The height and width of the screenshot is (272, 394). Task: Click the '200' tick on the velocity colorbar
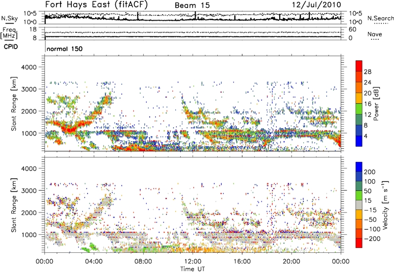click(370, 172)
